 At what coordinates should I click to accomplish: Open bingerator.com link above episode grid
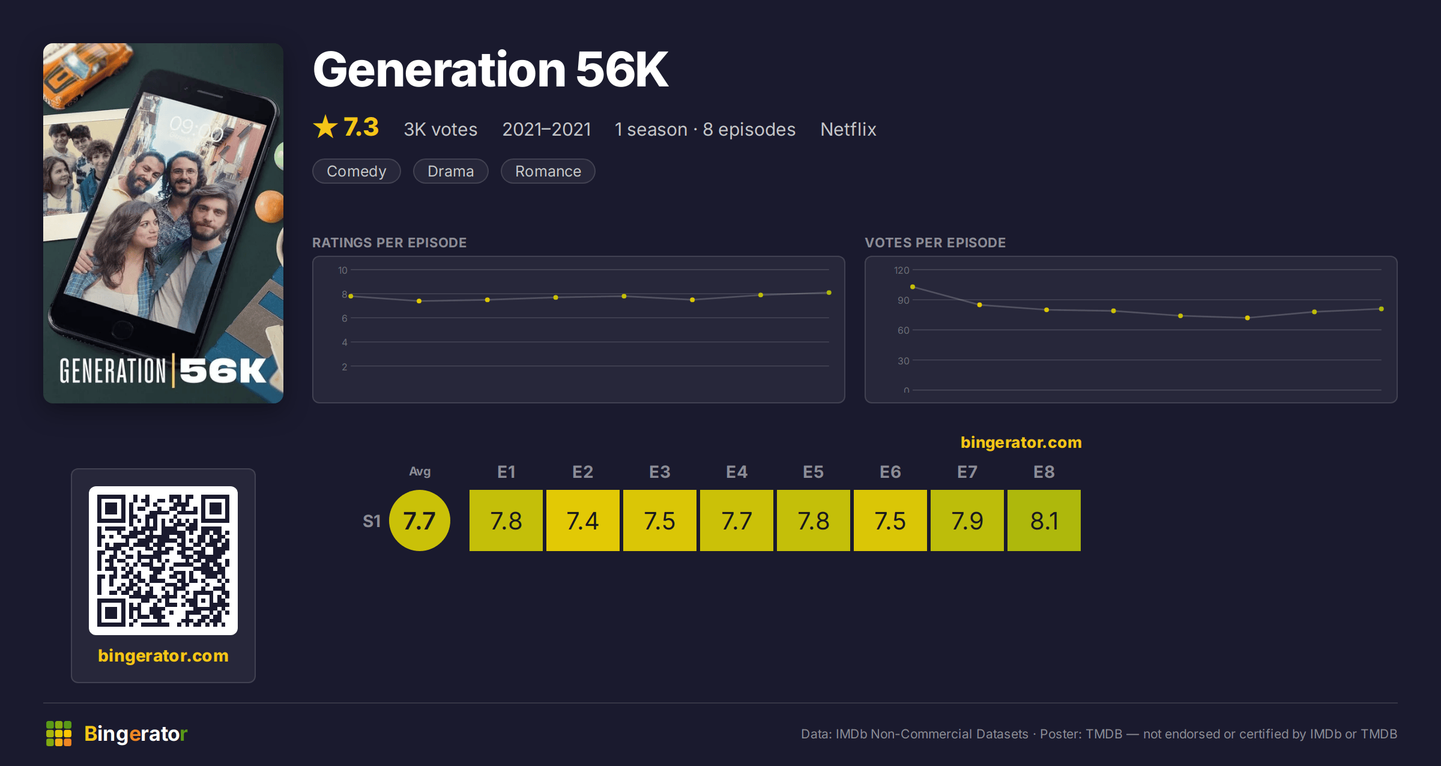point(1021,442)
